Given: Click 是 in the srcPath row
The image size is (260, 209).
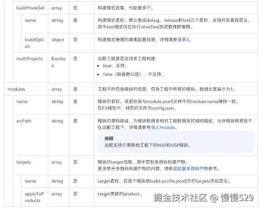Looking at the screenshot, I should point(75,121).
